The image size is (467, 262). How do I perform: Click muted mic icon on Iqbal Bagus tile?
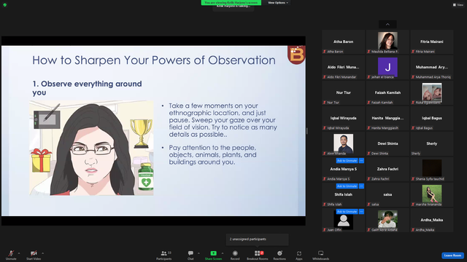(413, 128)
